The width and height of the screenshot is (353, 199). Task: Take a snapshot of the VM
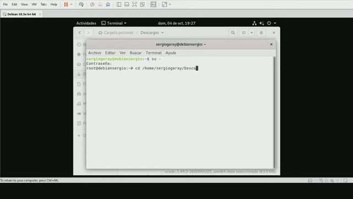tap(92, 4)
